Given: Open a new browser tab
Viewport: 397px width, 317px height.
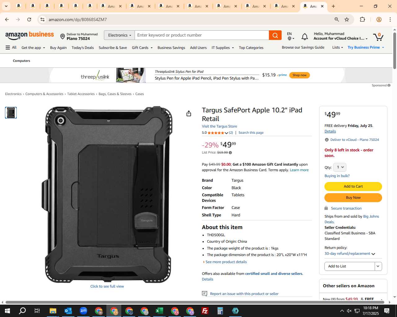Looking at the screenshot, I should click(x=333, y=6).
